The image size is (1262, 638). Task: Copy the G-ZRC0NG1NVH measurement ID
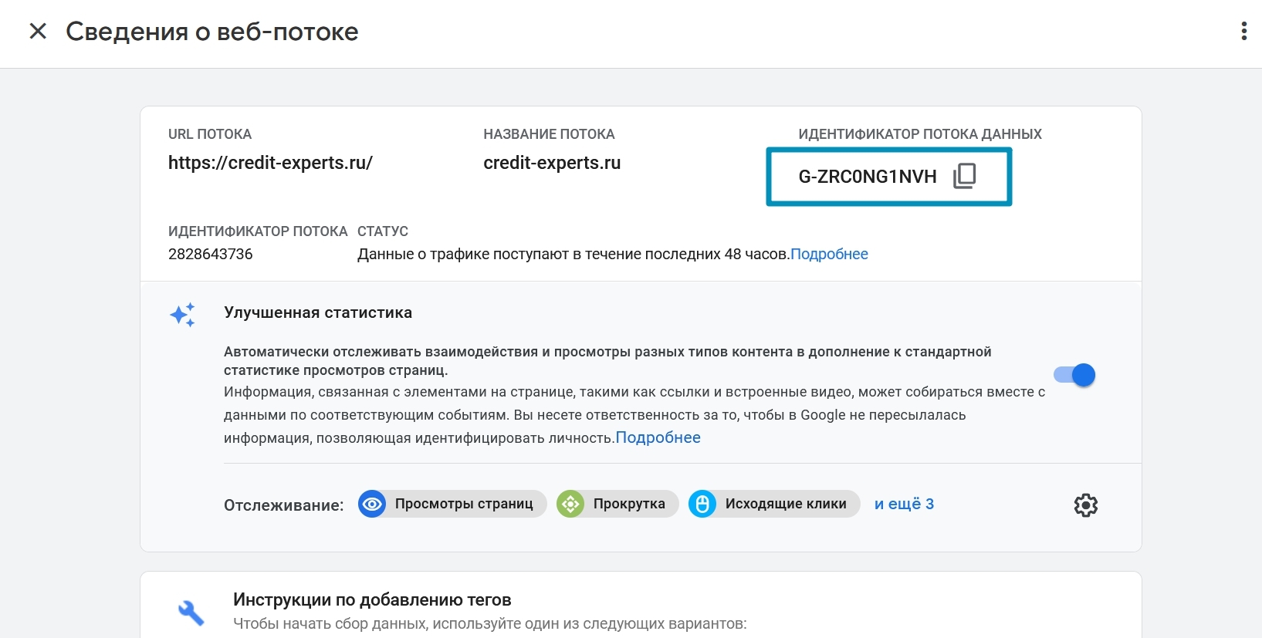[964, 176]
